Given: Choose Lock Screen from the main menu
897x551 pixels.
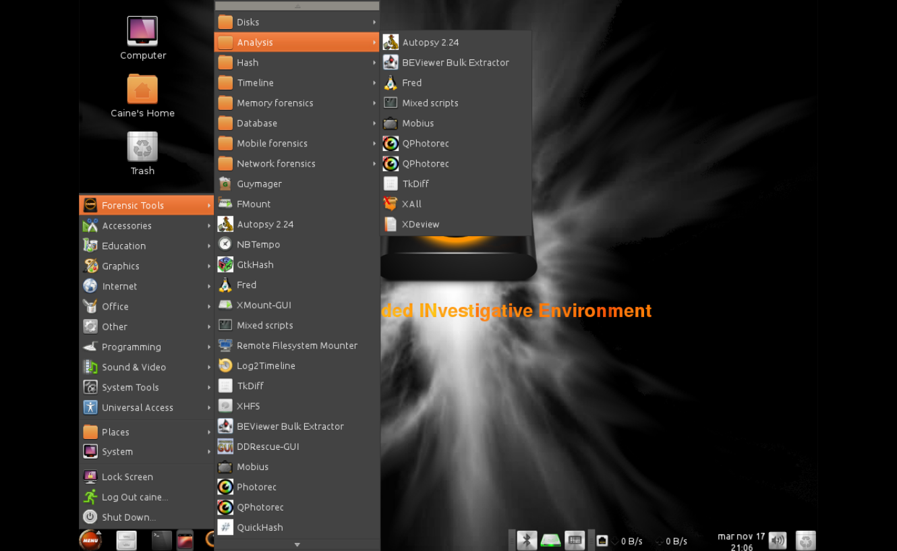Looking at the screenshot, I should click(x=146, y=477).
